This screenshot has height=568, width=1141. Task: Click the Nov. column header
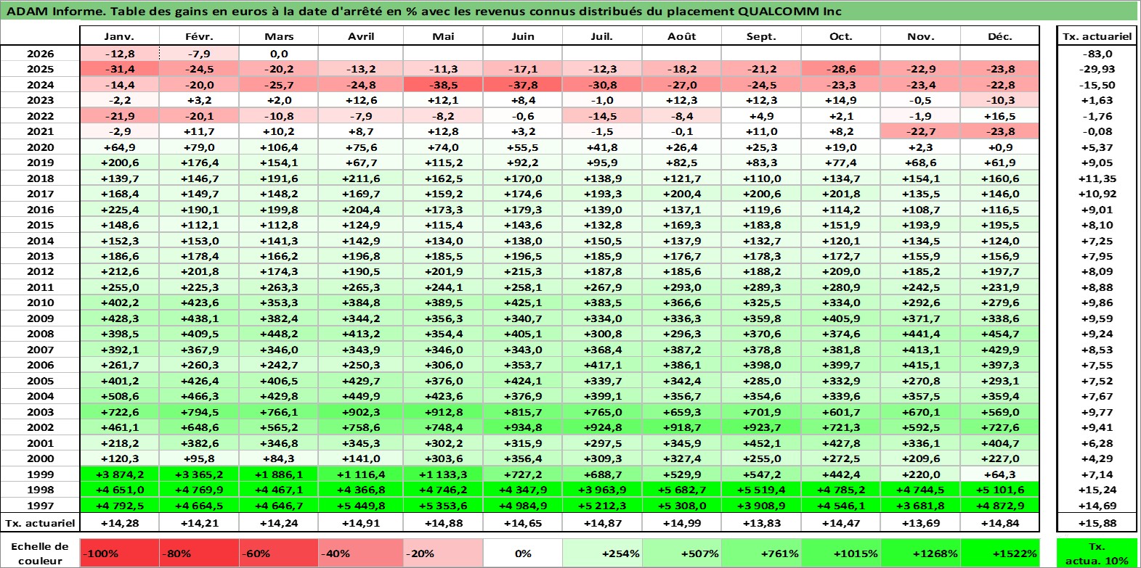[920, 36]
